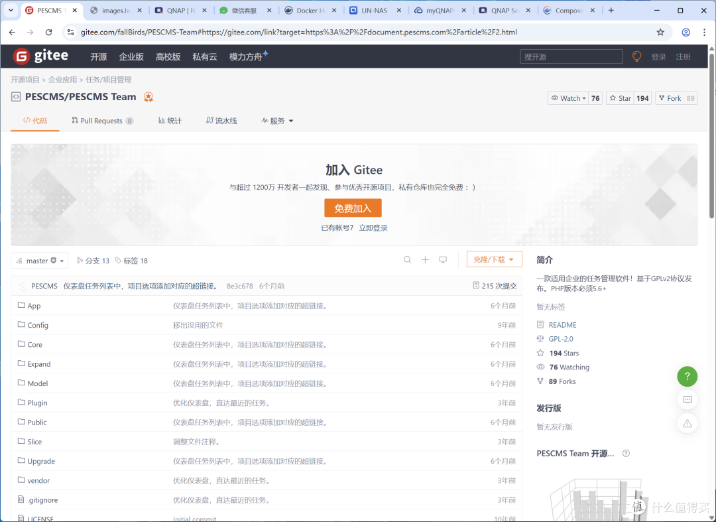Close the images.lx browser tab

(140, 11)
